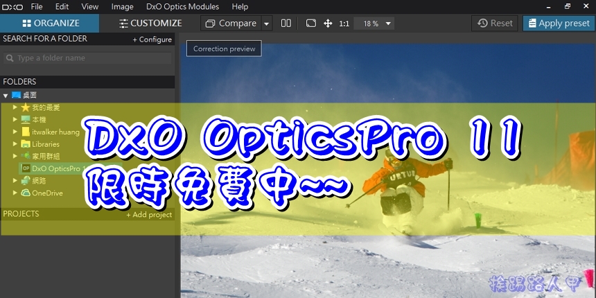Switch to the CUSTOMIZE tab
Image resolution: width=596 pixels, height=298 pixels.
click(150, 23)
